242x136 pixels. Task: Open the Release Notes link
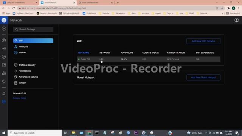[x=19, y=98]
